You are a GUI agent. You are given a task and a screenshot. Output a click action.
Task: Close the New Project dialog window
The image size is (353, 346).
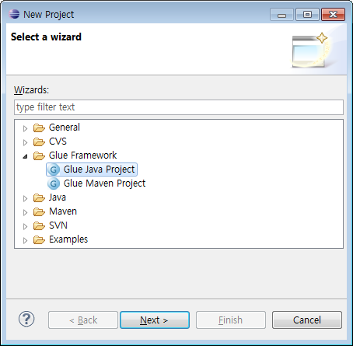coord(333,14)
